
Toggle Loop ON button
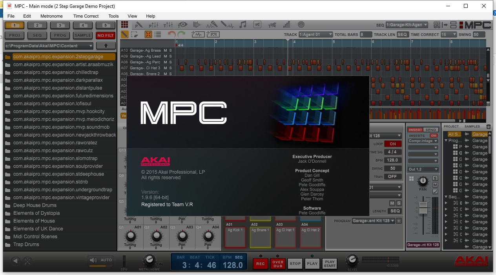[x=393, y=144]
